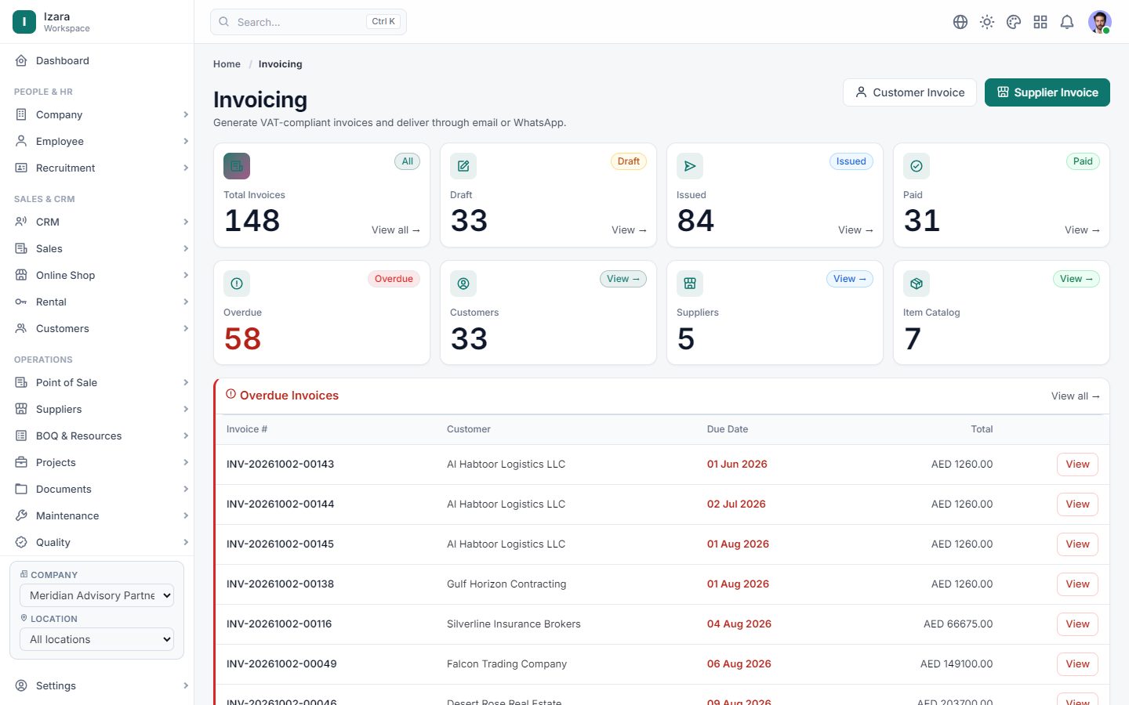1129x705 pixels.
Task: View invoice INV-20261002-00143
Action: (x=1077, y=465)
